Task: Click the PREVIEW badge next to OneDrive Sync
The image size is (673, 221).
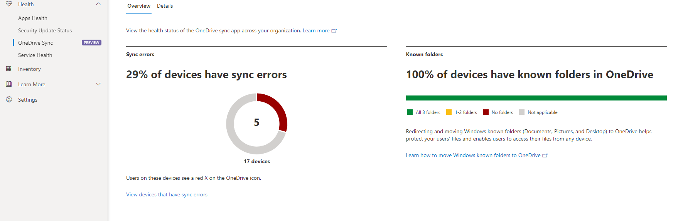Action: [91, 43]
